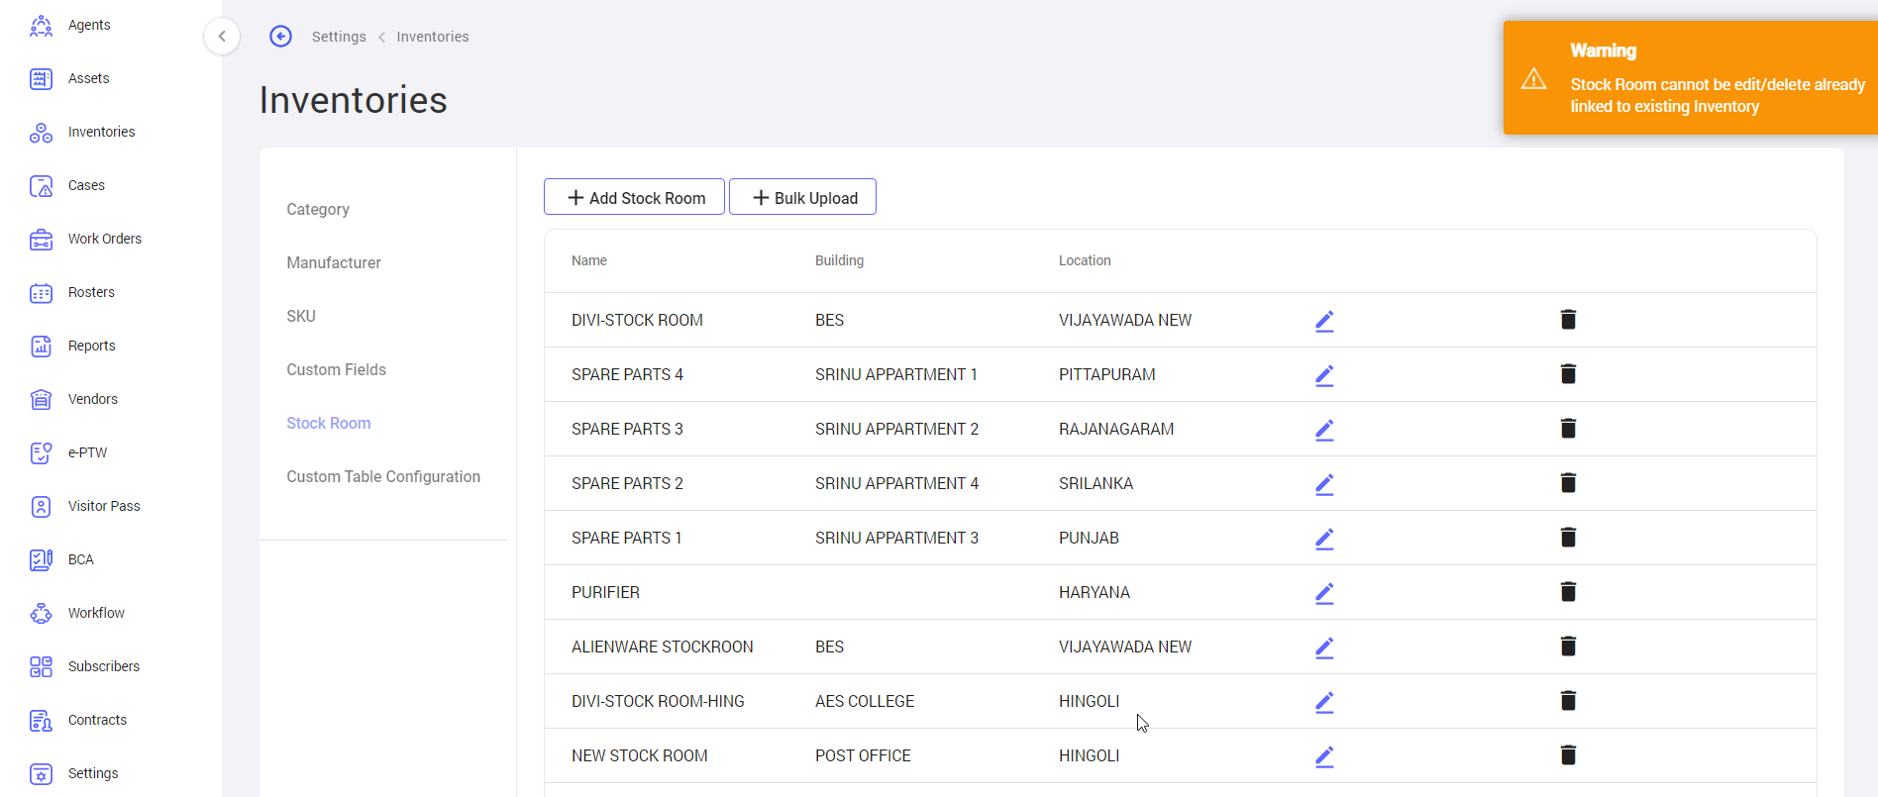Viewport: 1878px width, 797px height.
Task: Select the PITTAPURAM location cell
Action: pyautogui.click(x=1107, y=374)
